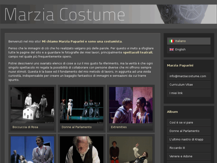Open Donne al Parlamento in Album sidebar

pos(189,131)
